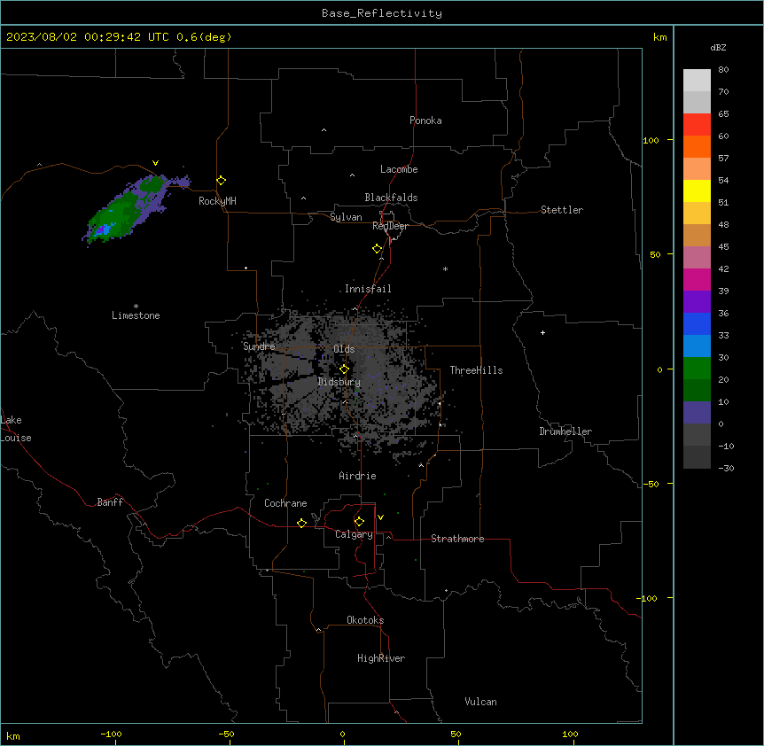Click the light gray 80-70 dBZ swatch
The width and height of the screenshot is (764, 746).
(697, 81)
